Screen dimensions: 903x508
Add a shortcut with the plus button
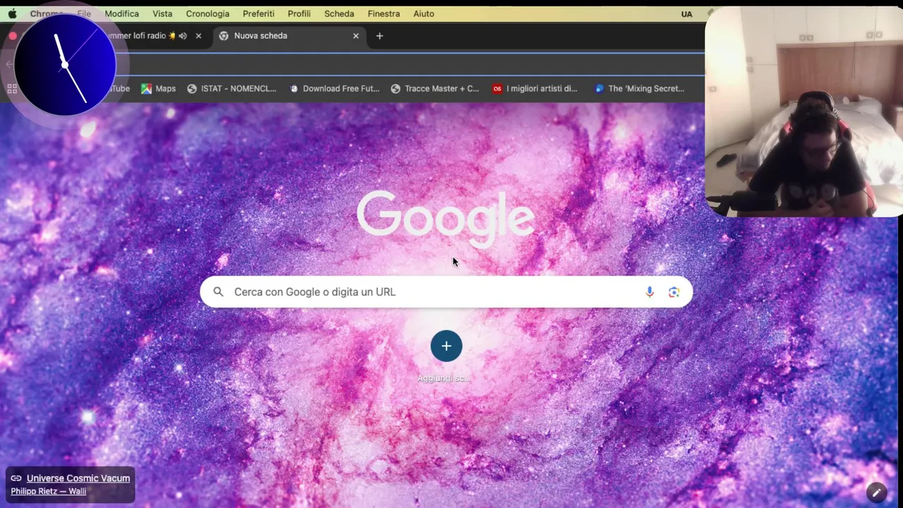click(446, 346)
